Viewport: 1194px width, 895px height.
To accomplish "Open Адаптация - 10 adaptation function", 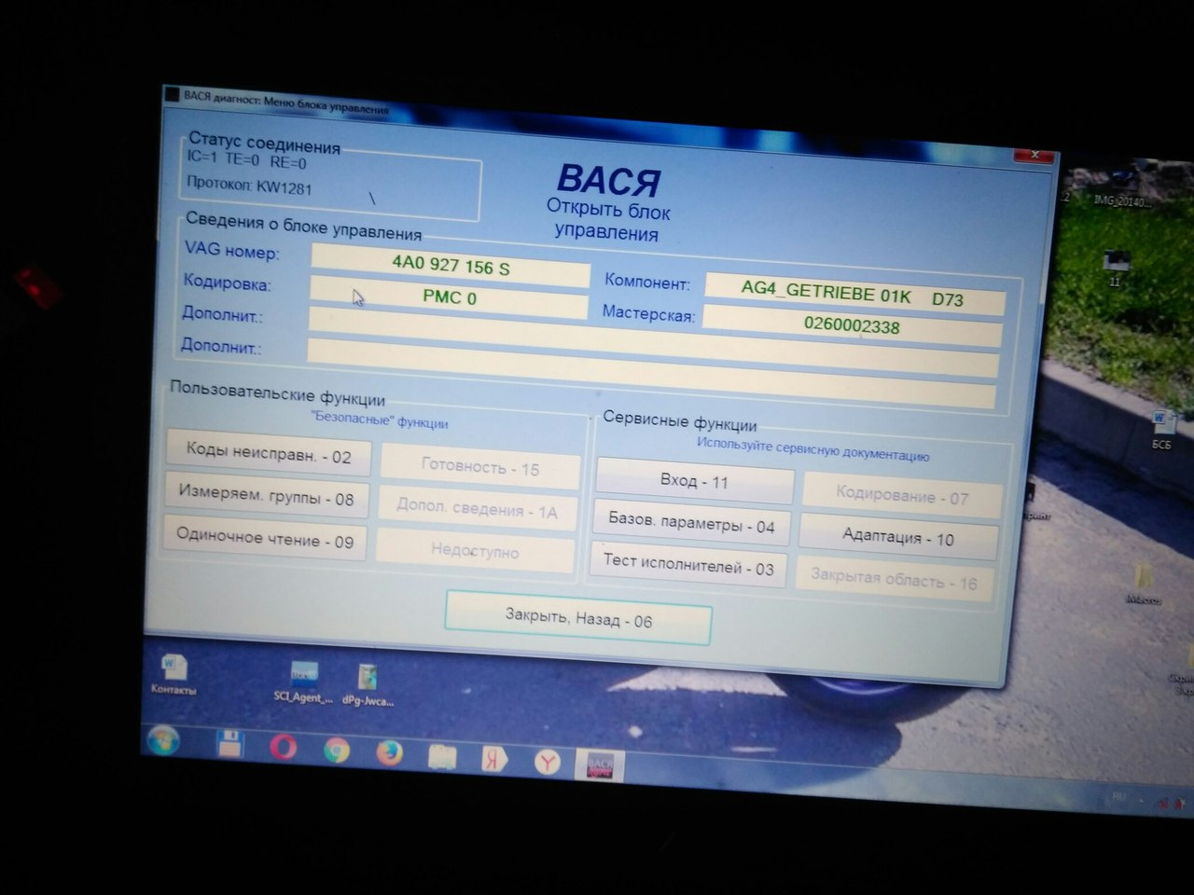I will (898, 537).
